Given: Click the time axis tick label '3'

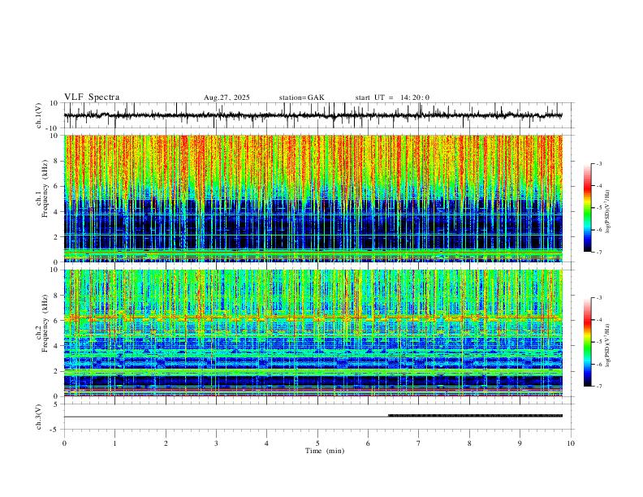Looking at the screenshot, I should 216,443.
